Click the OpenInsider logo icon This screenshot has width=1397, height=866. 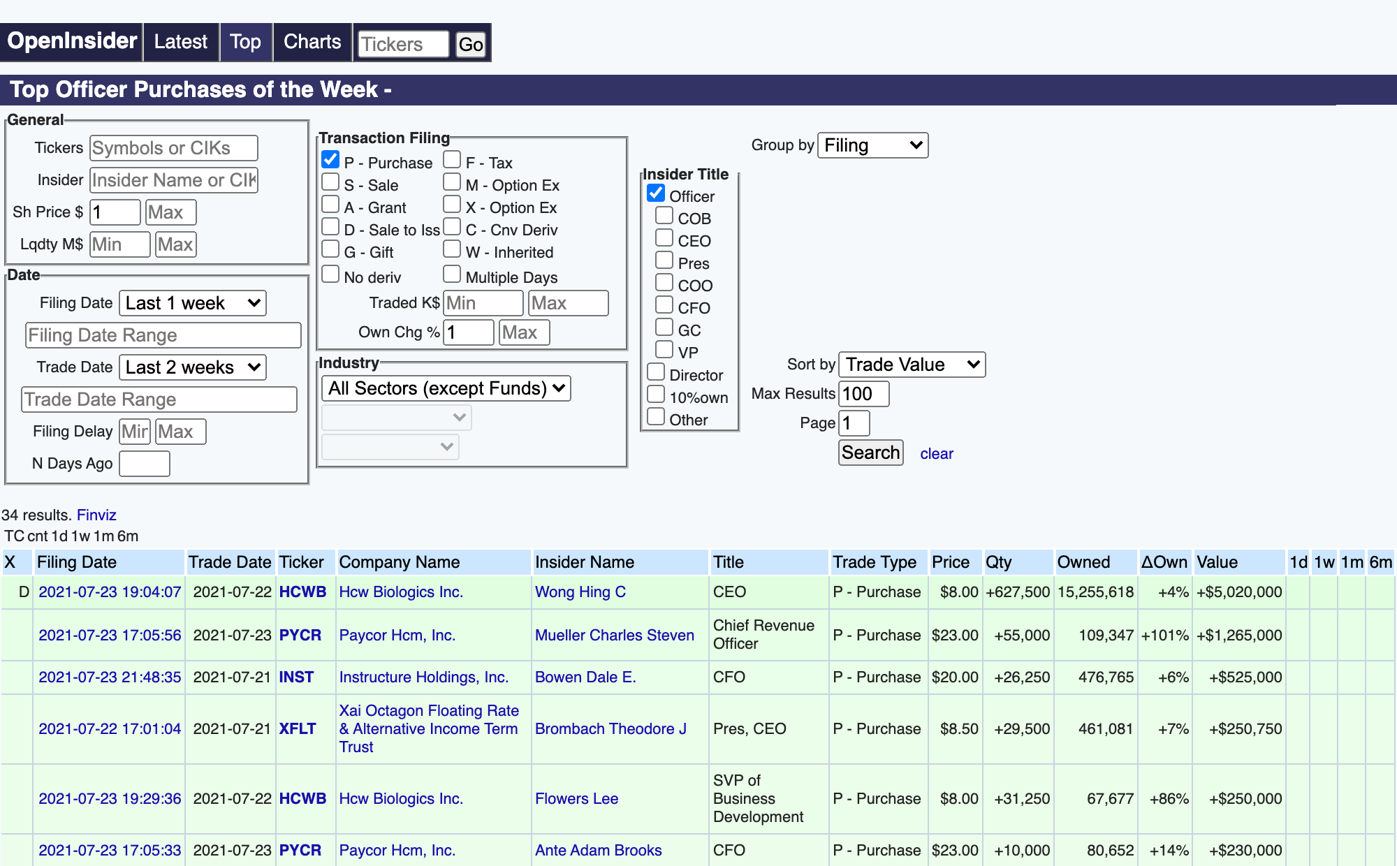(x=72, y=42)
